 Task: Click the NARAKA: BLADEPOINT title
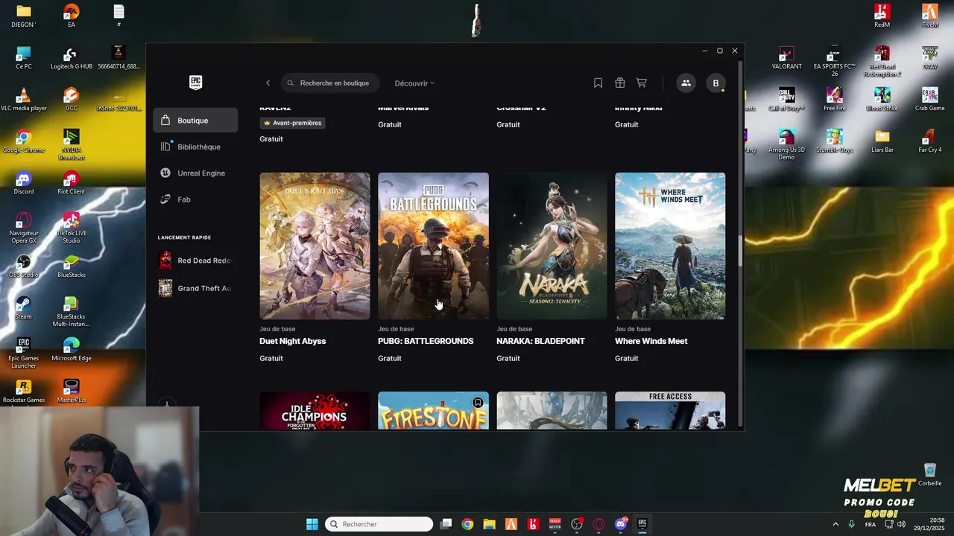pyautogui.click(x=540, y=341)
